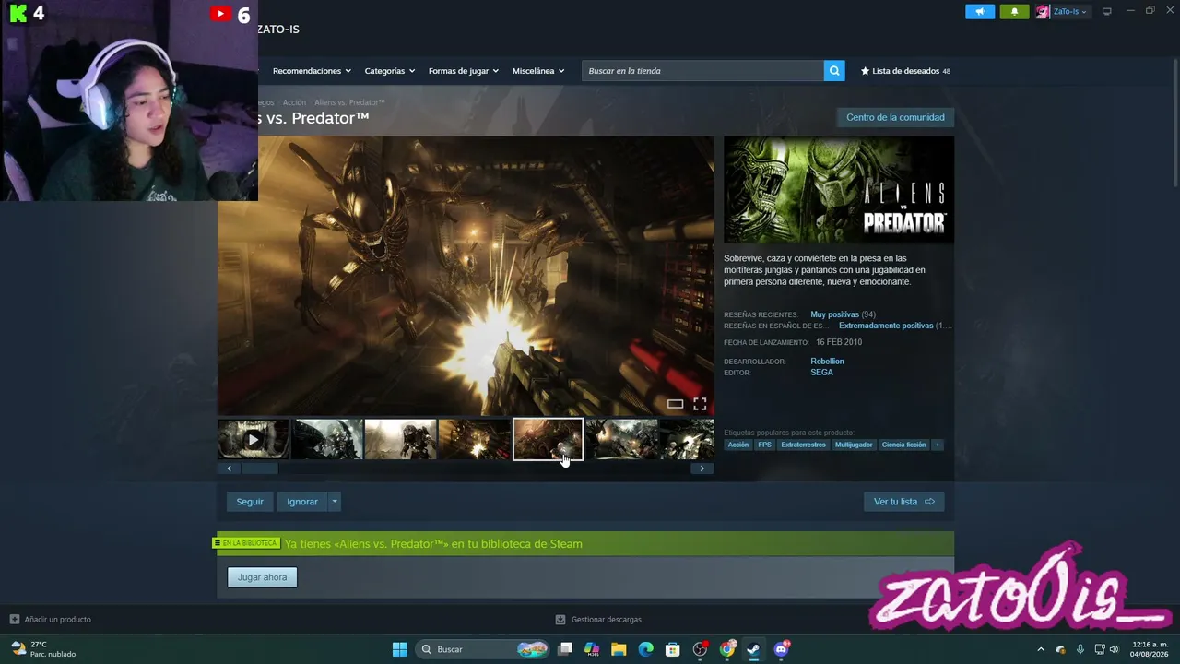The image size is (1180, 664).
Task: Open Centro de la comunidad
Action: pyautogui.click(x=895, y=117)
